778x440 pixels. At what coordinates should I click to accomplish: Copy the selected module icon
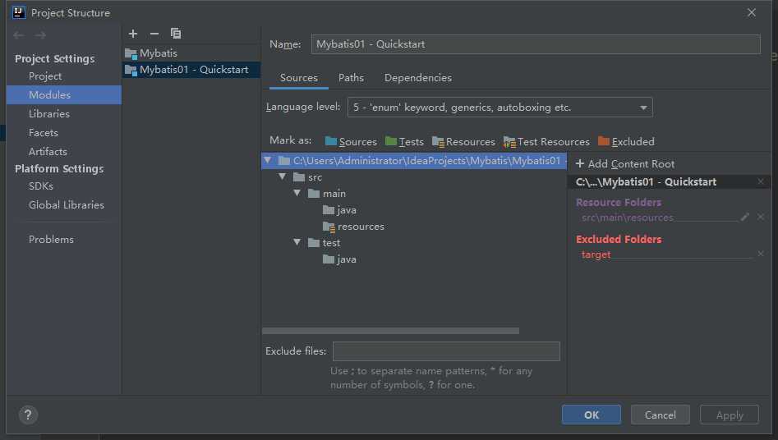[176, 33]
